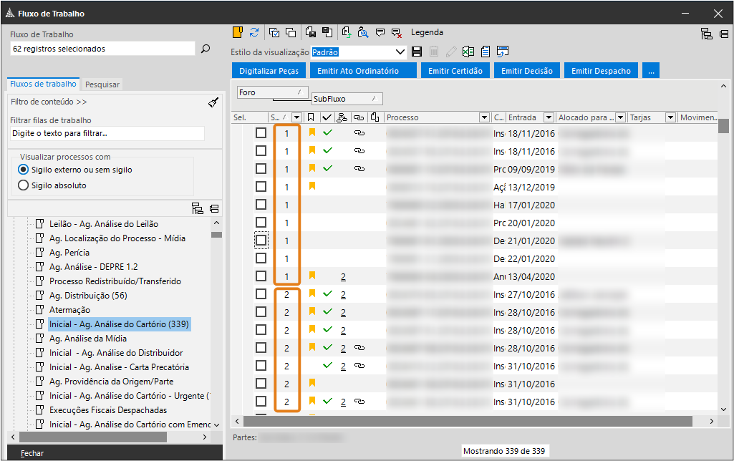Click the 'Emitir Certidão' button
Image resolution: width=734 pixels, height=461 pixels.
pyautogui.click(x=455, y=71)
